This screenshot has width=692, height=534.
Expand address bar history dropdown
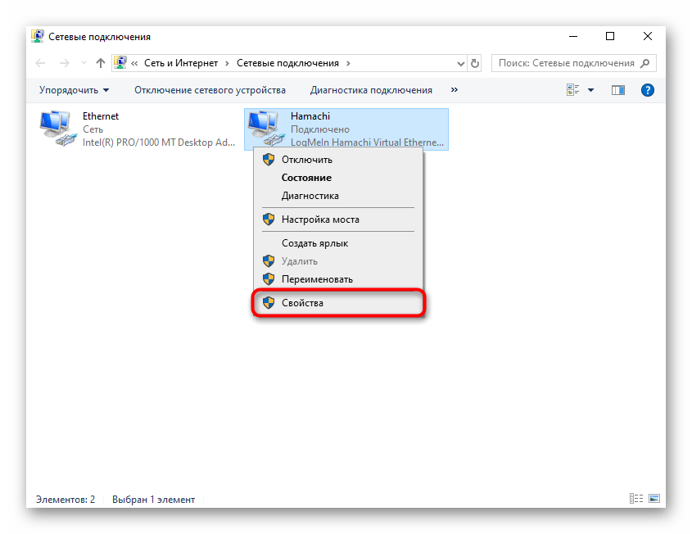point(461,64)
